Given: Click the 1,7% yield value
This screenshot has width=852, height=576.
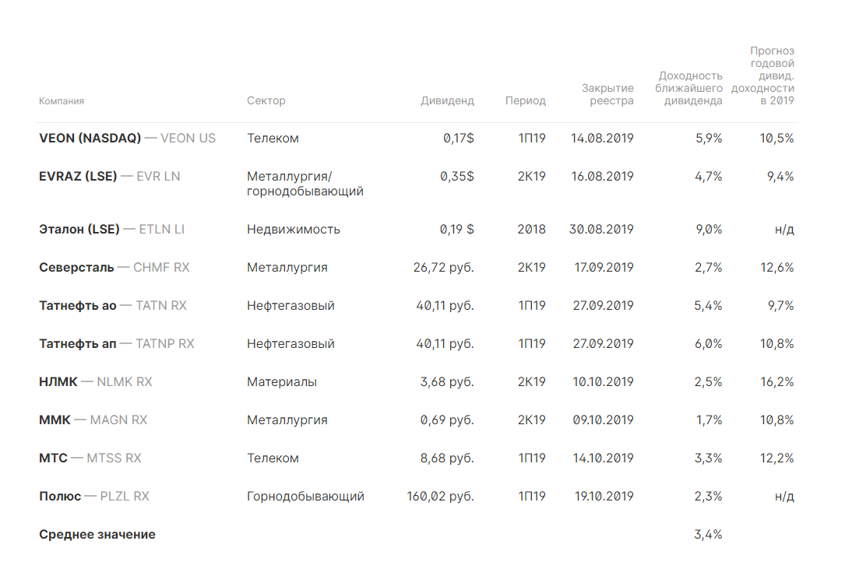Looking at the screenshot, I should click(x=709, y=420).
